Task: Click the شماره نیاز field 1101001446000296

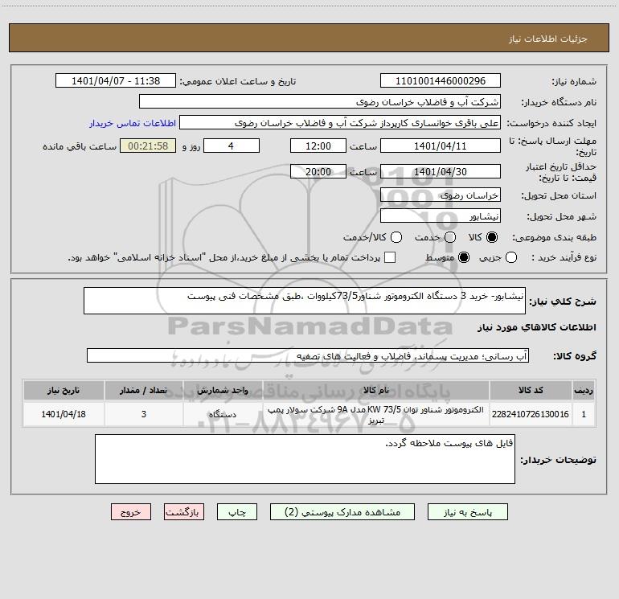Action: point(441,81)
